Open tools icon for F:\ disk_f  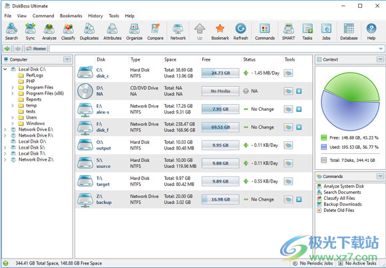coord(288,127)
